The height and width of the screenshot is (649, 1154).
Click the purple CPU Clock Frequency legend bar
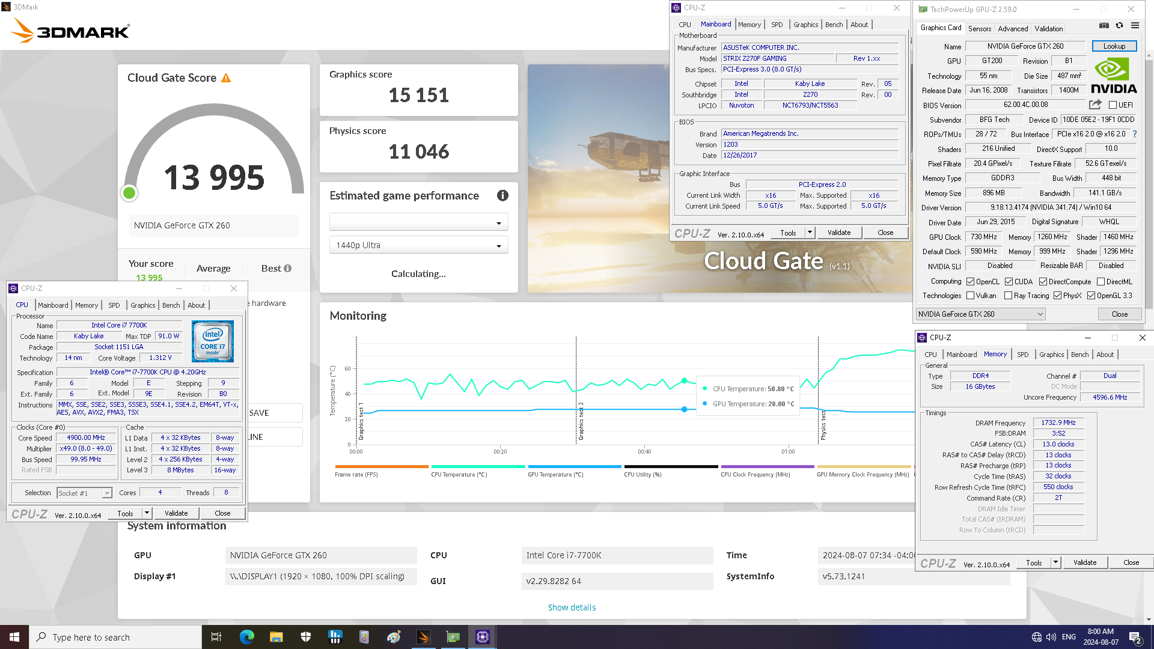[x=768, y=466]
